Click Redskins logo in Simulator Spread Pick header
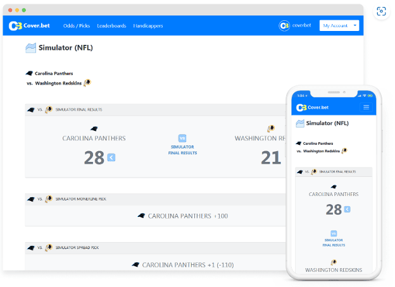 click(x=49, y=248)
